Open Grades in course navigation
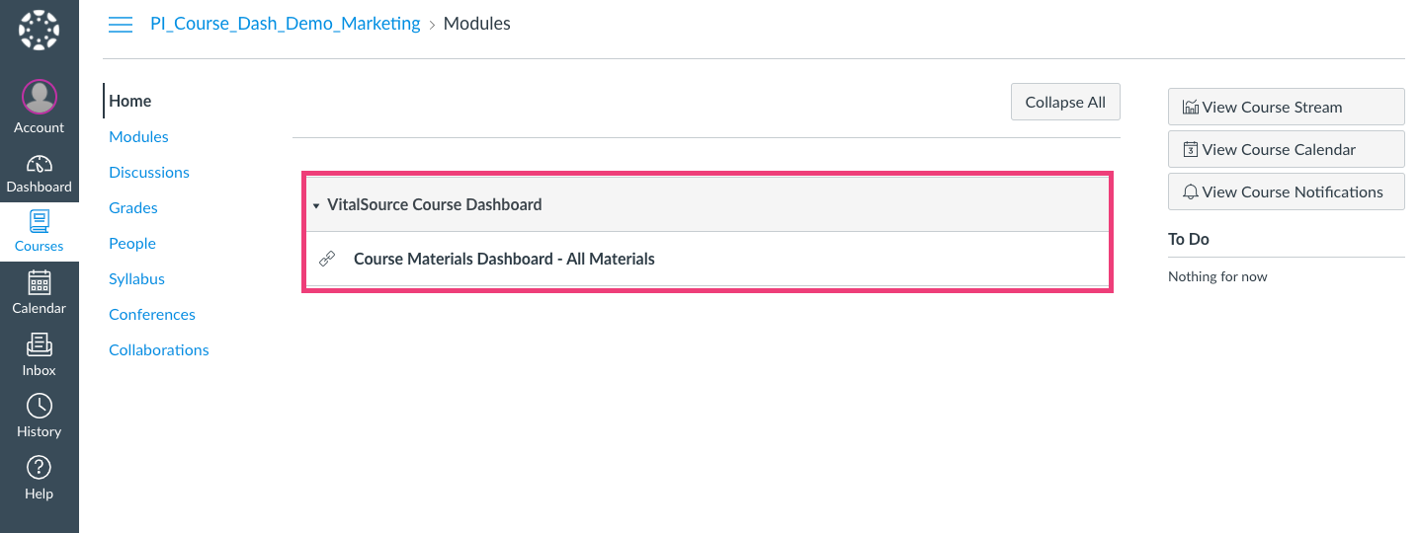The width and height of the screenshot is (1420, 533). click(133, 208)
